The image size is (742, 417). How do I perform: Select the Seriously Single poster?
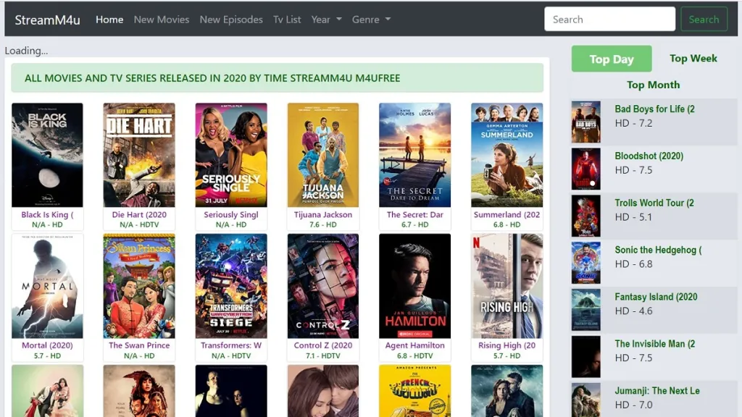(231, 155)
